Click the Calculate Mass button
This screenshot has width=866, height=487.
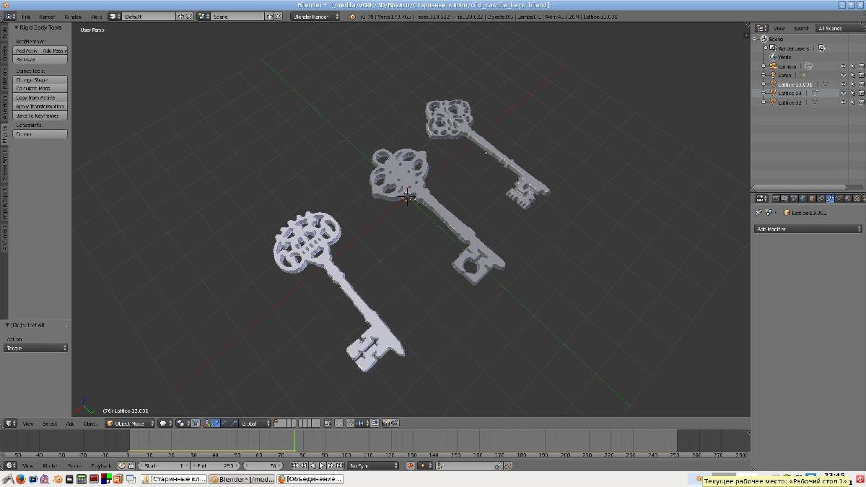click(x=40, y=89)
